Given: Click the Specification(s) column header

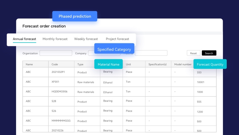Looking at the screenshot, I should 158,64.
